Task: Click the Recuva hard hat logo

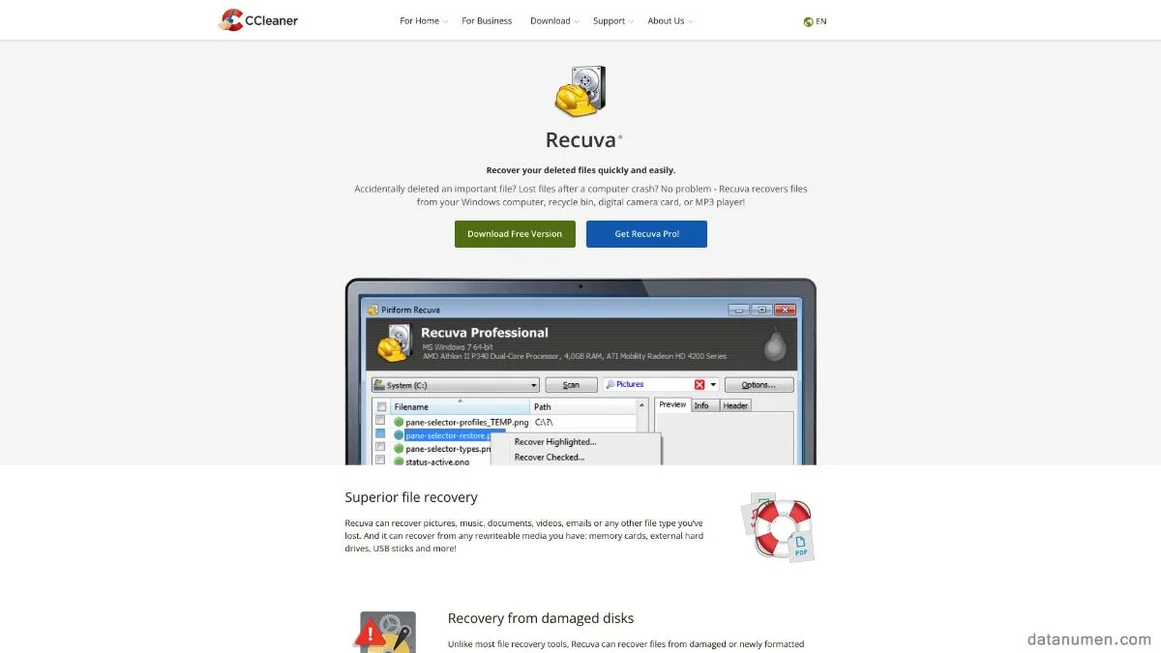Action: 580,92
